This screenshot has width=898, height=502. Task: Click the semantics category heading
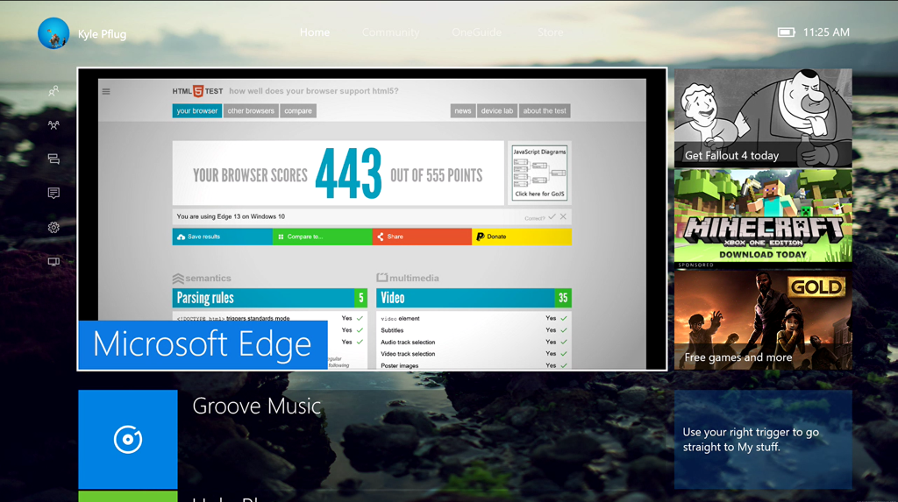(x=202, y=279)
